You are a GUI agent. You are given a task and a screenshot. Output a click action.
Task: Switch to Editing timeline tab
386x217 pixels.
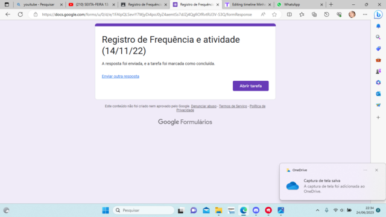point(248,4)
